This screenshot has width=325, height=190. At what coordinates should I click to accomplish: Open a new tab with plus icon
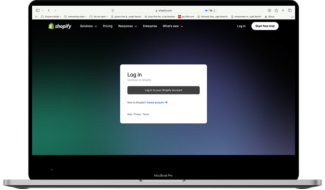[x=283, y=10]
